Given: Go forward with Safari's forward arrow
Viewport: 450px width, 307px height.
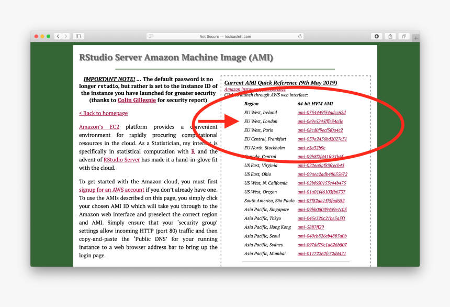Looking at the screenshot, I should pyautogui.click(x=66, y=36).
